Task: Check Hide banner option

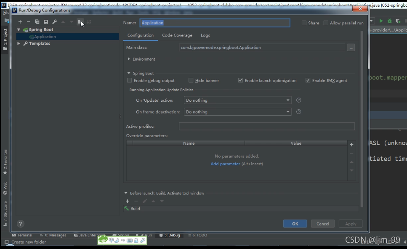Action: pos(191,80)
